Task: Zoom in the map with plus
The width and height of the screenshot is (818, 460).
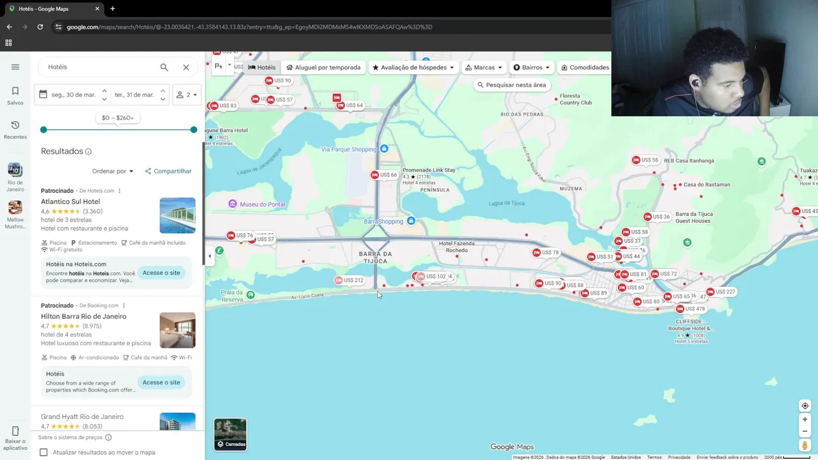Action: [805, 420]
